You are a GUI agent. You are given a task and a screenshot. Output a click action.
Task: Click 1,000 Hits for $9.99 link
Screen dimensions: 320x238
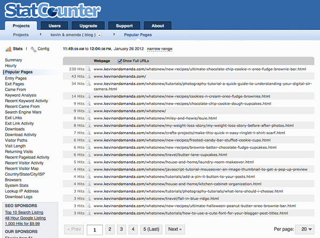click(x=22, y=224)
